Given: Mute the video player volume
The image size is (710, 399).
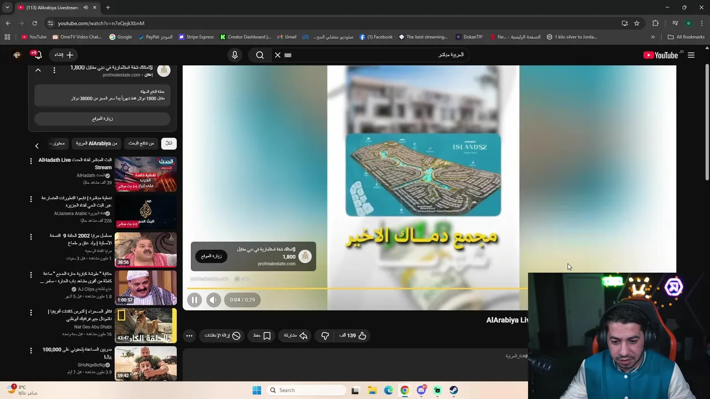Looking at the screenshot, I should click(x=214, y=300).
